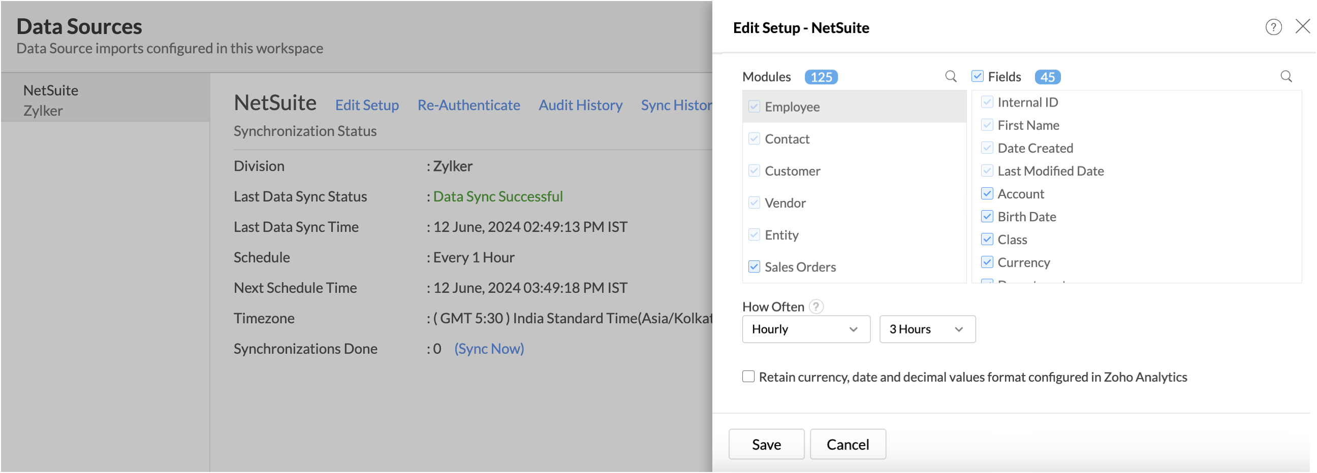Viewport: 1317px width, 473px height.
Task: Select the Sales Orders module row
Action: 854,267
